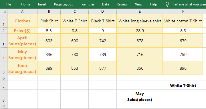Click May Sales(pieces) cell in column A

[x=22, y=54]
